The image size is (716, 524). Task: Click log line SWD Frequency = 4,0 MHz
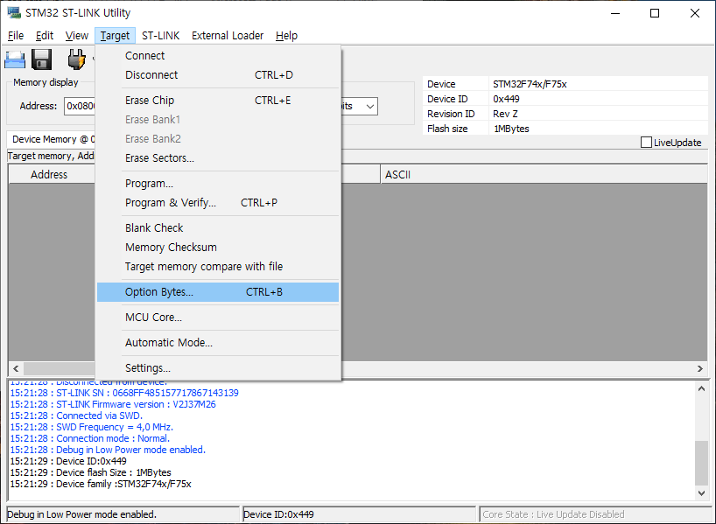pos(91,427)
